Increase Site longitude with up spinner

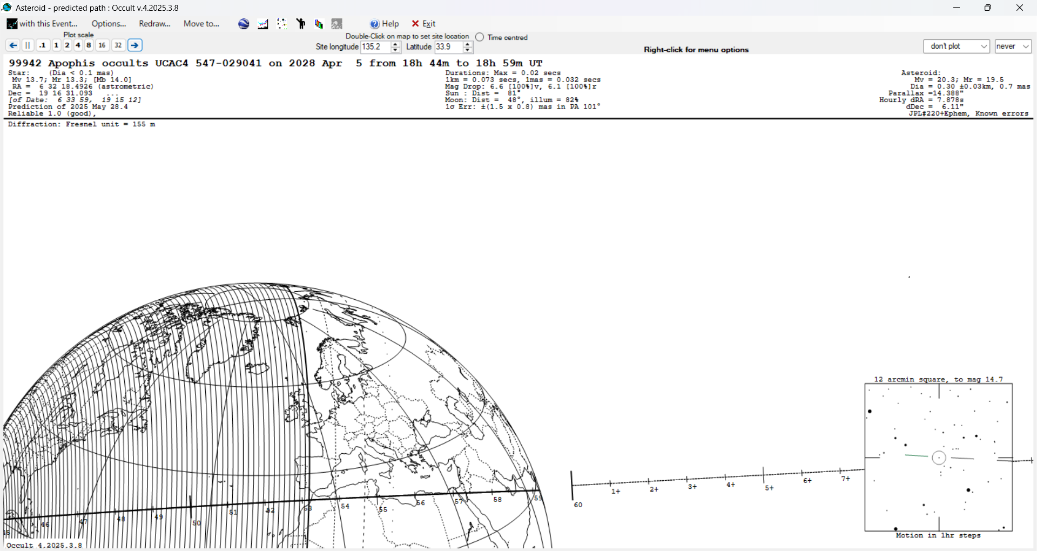(395, 44)
